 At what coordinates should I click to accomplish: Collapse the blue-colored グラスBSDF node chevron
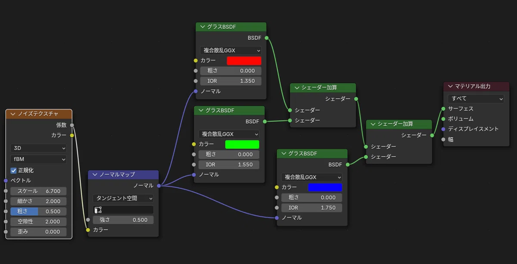pos(284,153)
